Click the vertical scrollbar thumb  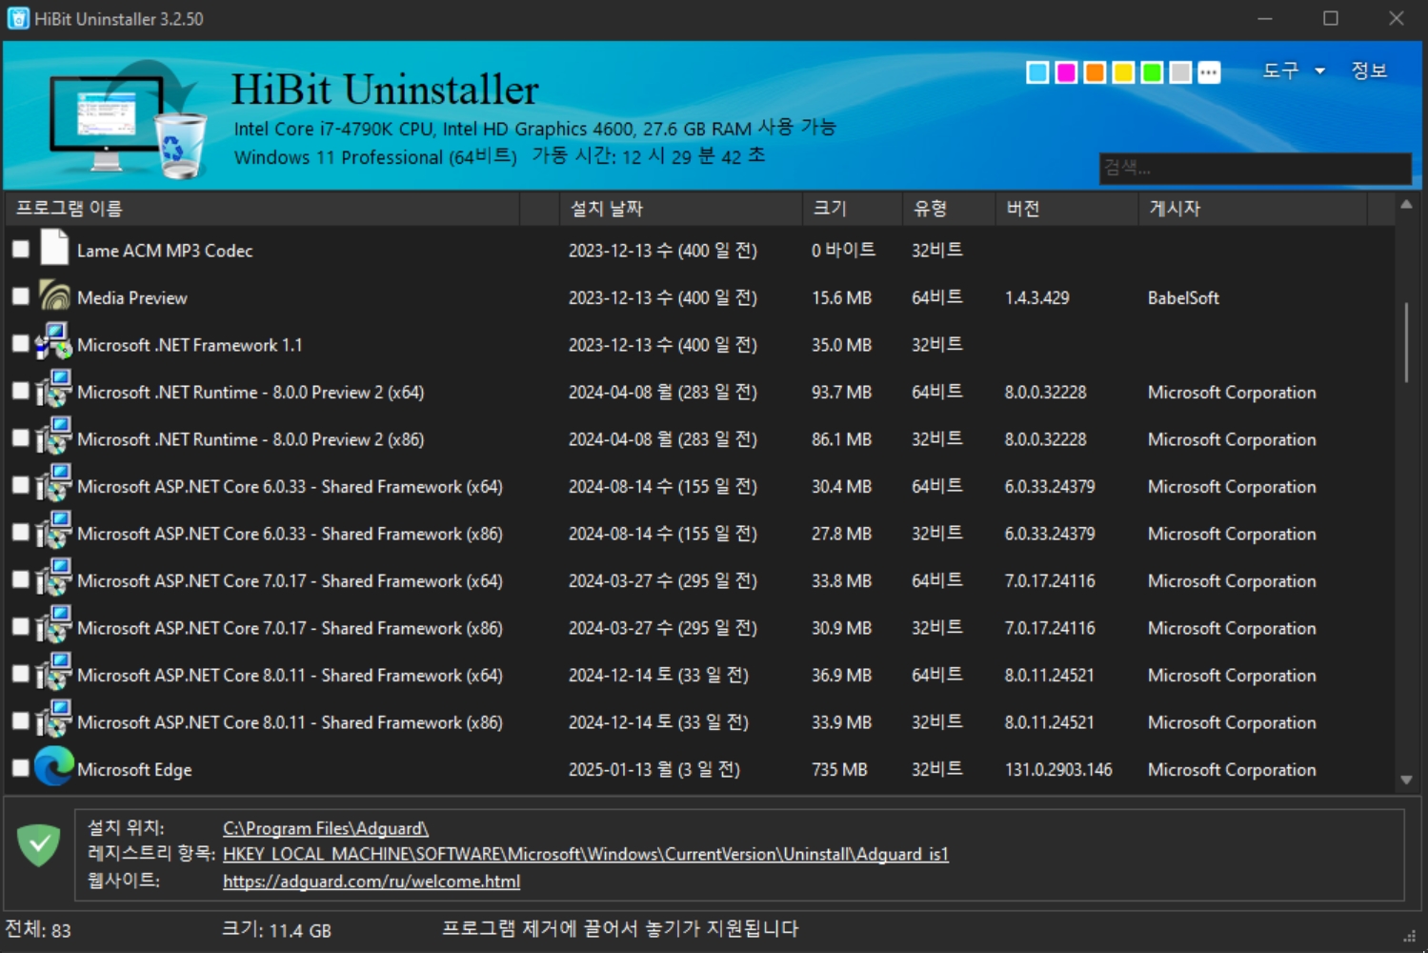[1406, 343]
